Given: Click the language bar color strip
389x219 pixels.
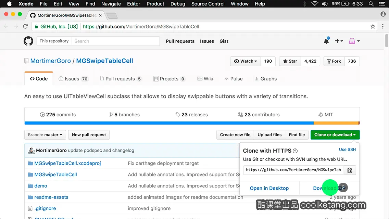Looking at the screenshot, I should coord(192,123).
